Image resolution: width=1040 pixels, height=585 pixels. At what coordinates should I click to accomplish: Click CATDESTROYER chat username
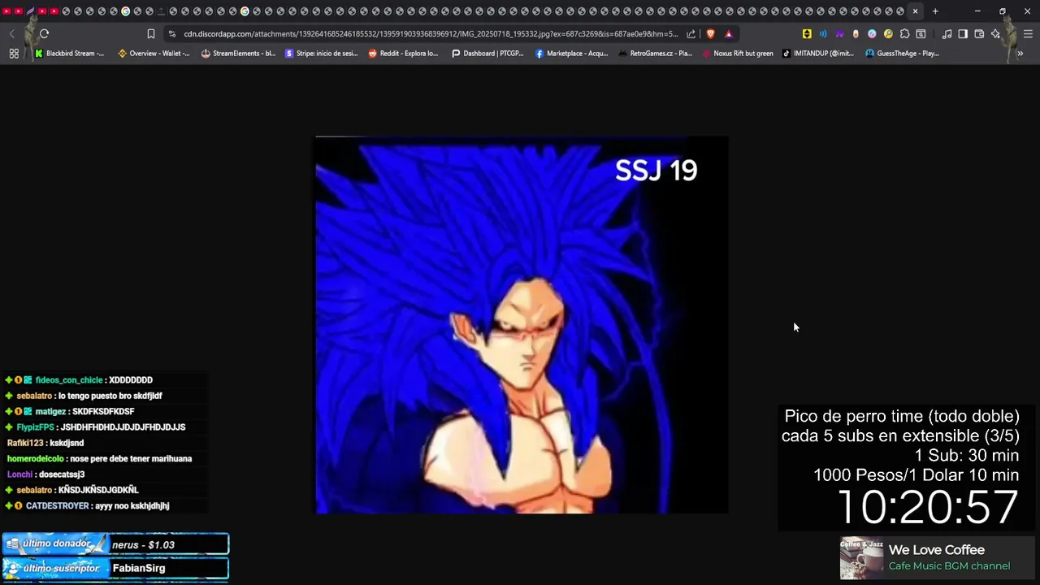[57, 506]
